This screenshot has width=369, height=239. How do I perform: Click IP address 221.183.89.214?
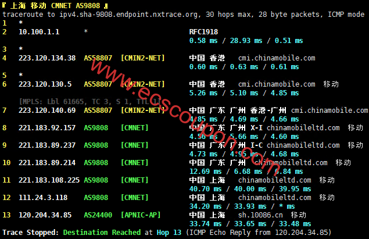point(47,162)
